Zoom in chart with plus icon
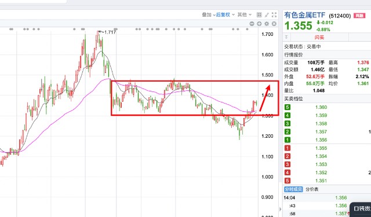Image resolution: width=371 pixels, height=217 pixels. click(x=259, y=24)
